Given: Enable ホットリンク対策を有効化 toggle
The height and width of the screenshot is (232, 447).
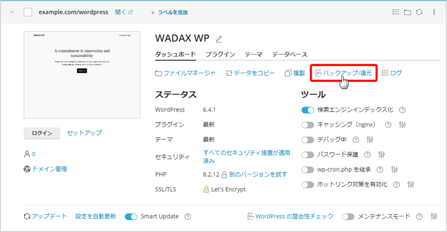Looking at the screenshot, I should click(x=308, y=185).
